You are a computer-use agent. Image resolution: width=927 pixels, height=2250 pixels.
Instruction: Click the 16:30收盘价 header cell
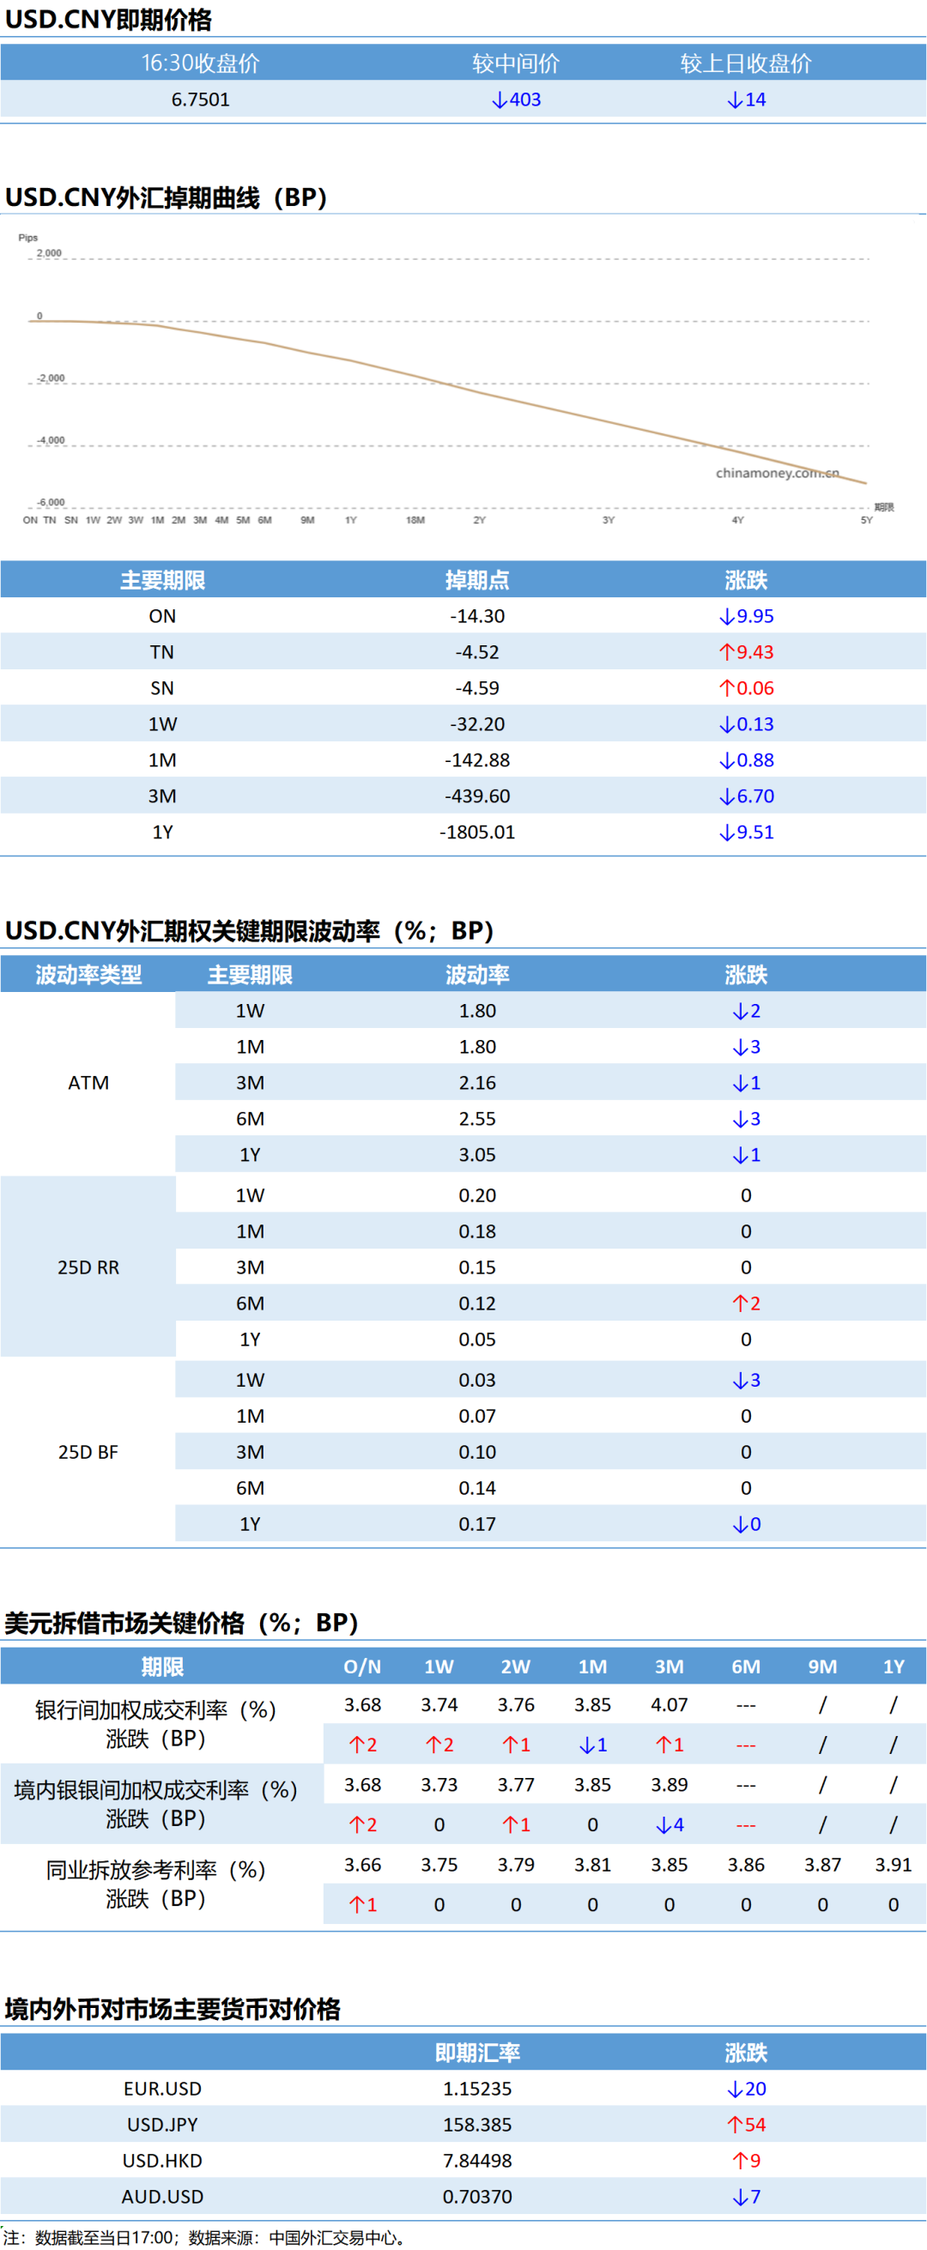click(x=200, y=63)
